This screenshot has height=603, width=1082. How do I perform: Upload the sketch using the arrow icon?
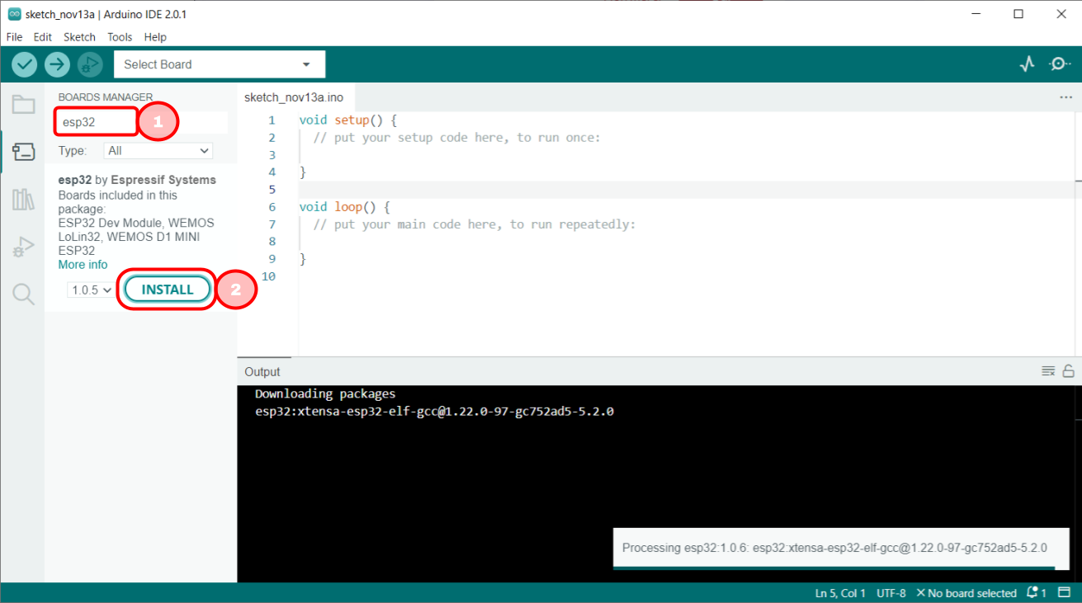57,64
